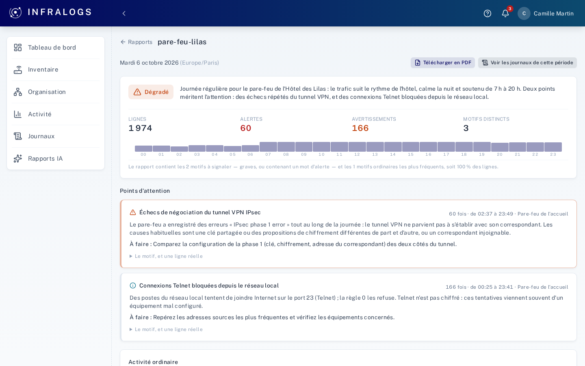
Task: Click the alert count 60
Action: [246, 128]
